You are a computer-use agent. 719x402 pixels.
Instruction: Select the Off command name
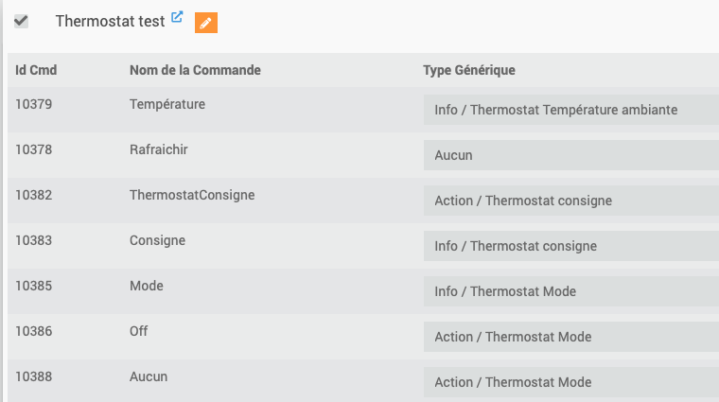138,331
